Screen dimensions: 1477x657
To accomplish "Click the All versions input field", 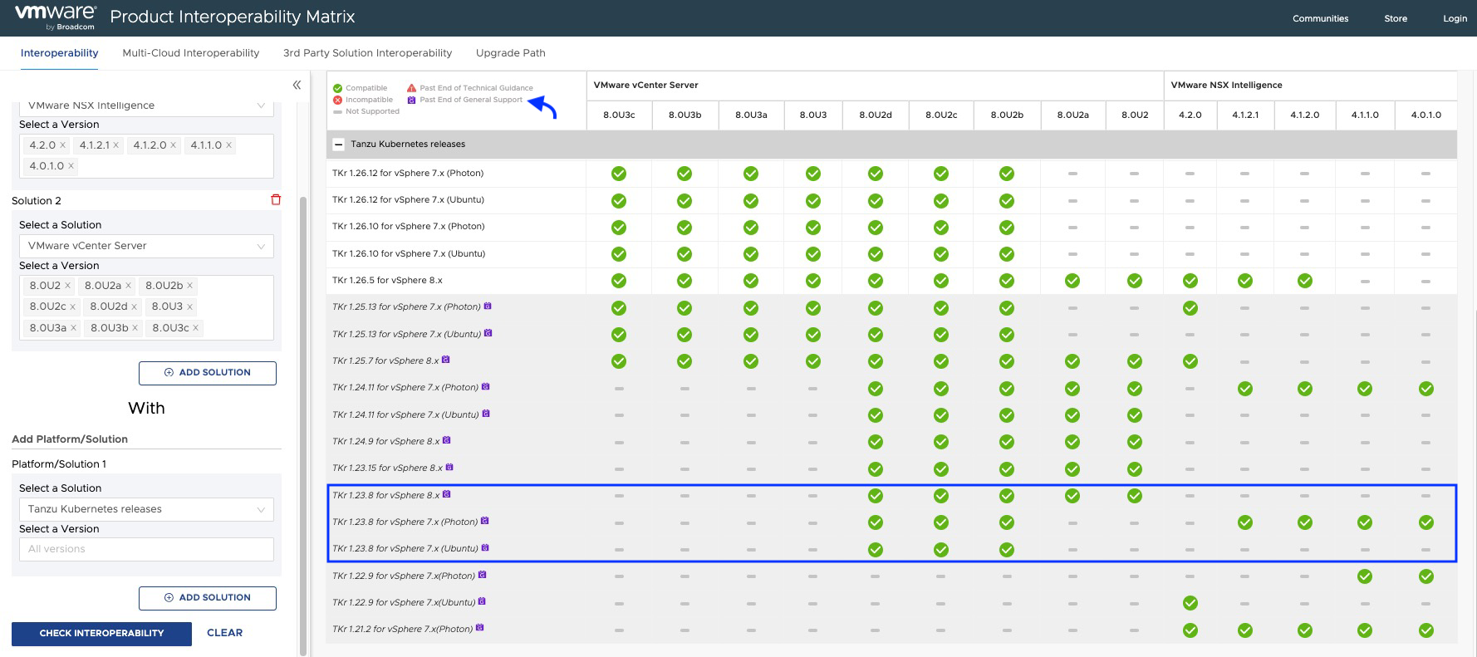I will [145, 549].
